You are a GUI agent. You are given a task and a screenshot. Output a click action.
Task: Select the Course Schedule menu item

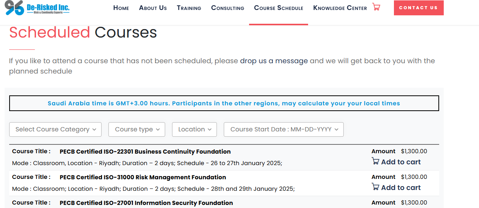[279, 8]
